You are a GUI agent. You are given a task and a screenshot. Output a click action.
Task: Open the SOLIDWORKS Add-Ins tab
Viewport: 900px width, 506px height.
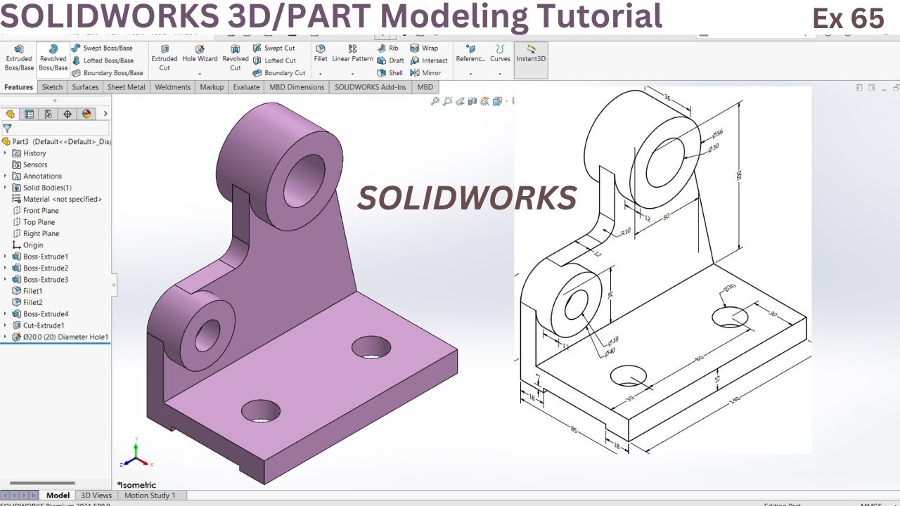click(371, 87)
